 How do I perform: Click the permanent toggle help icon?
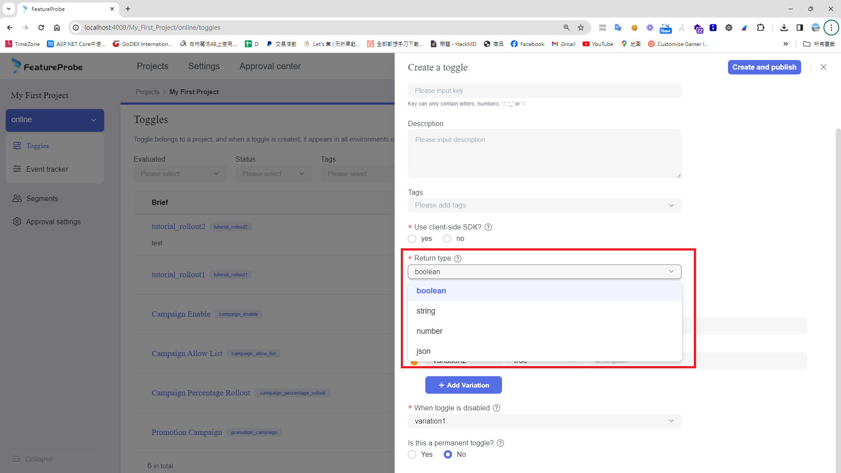(x=500, y=443)
